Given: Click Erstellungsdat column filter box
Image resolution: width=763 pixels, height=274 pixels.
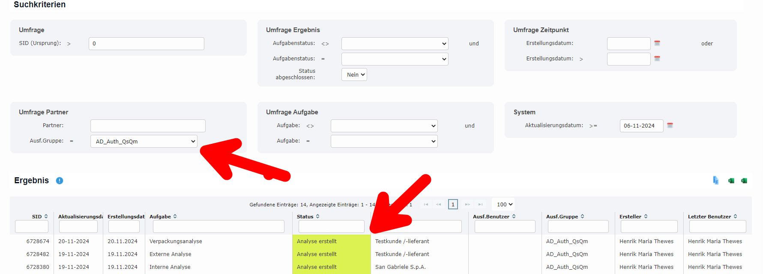Looking at the screenshot, I should point(124,226).
